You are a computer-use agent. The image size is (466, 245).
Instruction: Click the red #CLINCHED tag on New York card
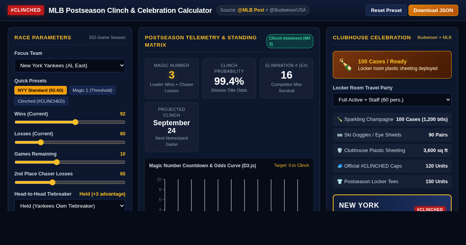430,209
